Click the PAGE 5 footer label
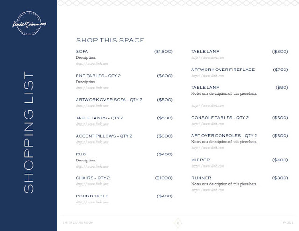 [288, 222]
